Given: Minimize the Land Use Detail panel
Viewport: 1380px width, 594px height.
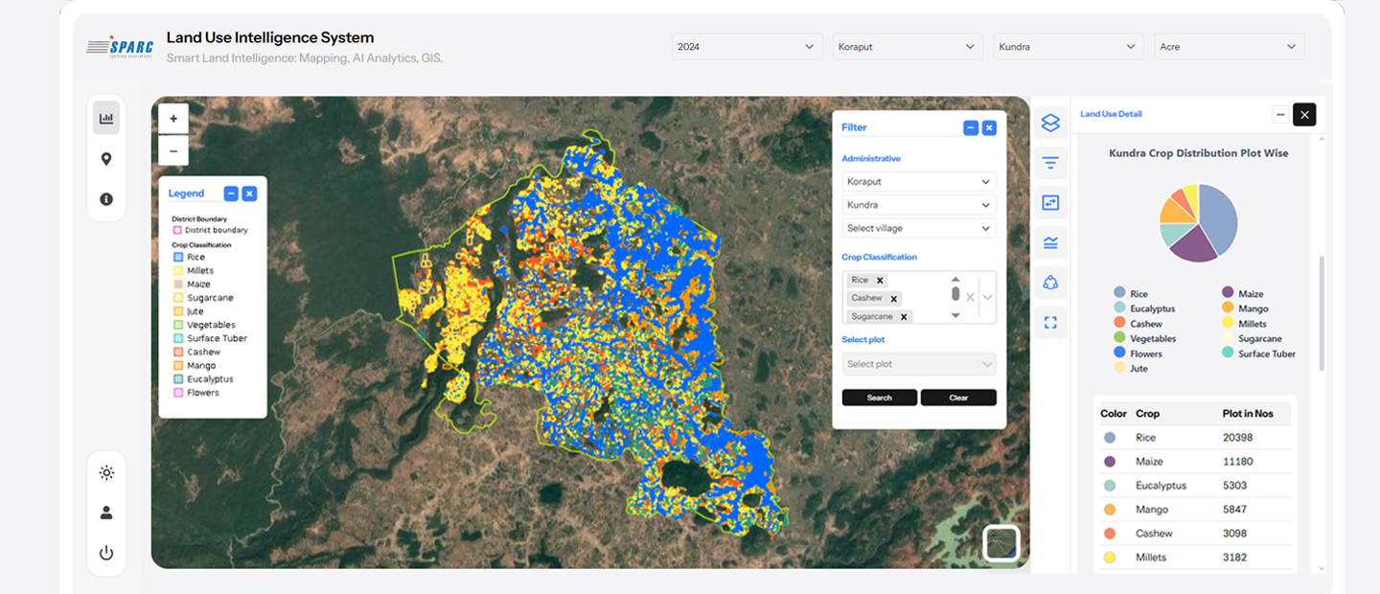Looking at the screenshot, I should coord(1279,115).
